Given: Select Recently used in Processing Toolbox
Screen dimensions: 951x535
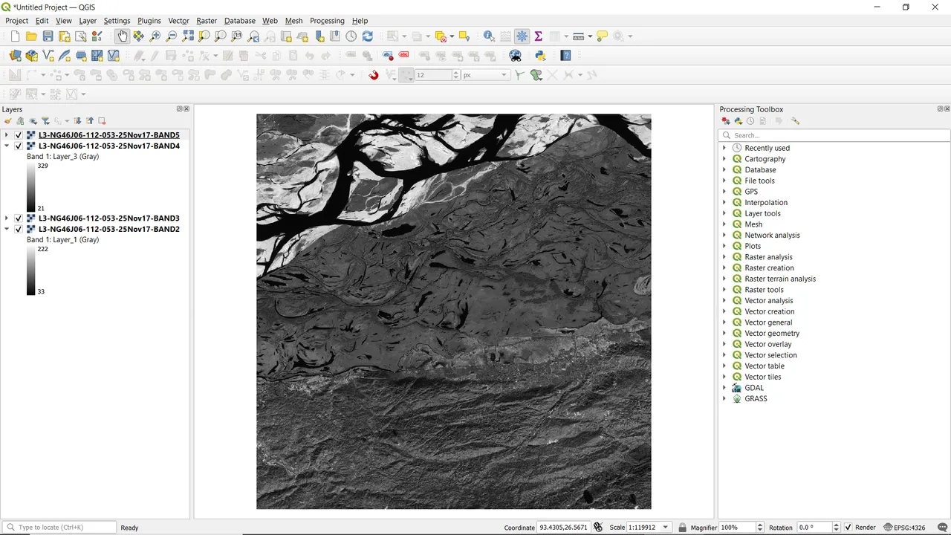Looking at the screenshot, I should pos(767,148).
